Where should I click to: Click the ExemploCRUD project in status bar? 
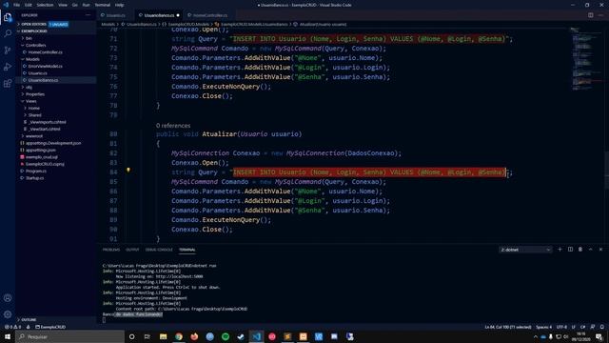(x=50, y=327)
